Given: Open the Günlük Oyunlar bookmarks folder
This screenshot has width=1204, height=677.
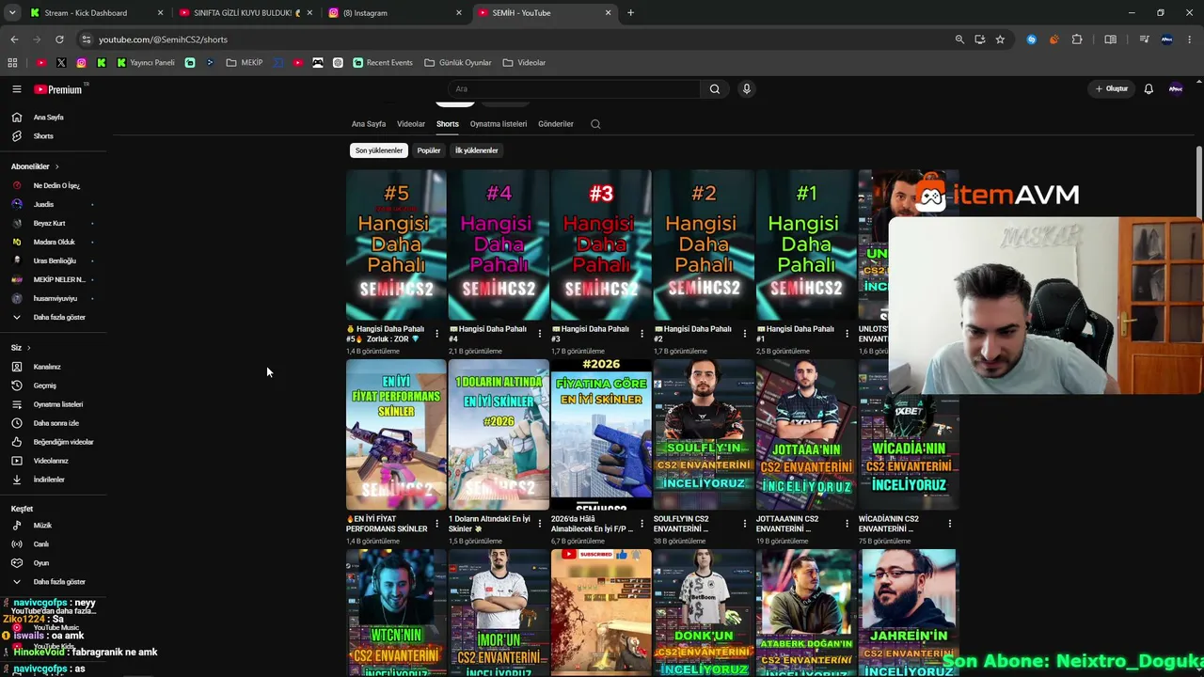Looking at the screenshot, I should [458, 63].
